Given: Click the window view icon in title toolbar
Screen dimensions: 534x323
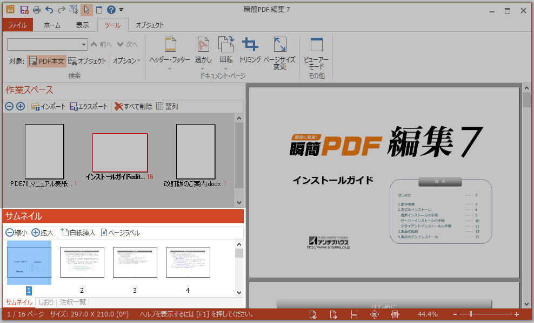Looking at the screenshot, I should [x=99, y=10].
